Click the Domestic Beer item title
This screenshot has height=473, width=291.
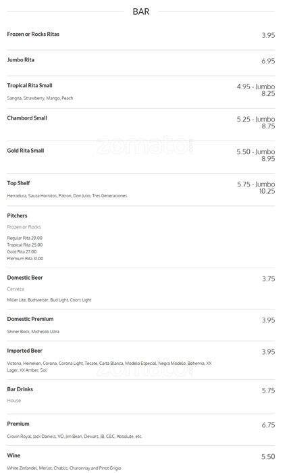25,278
